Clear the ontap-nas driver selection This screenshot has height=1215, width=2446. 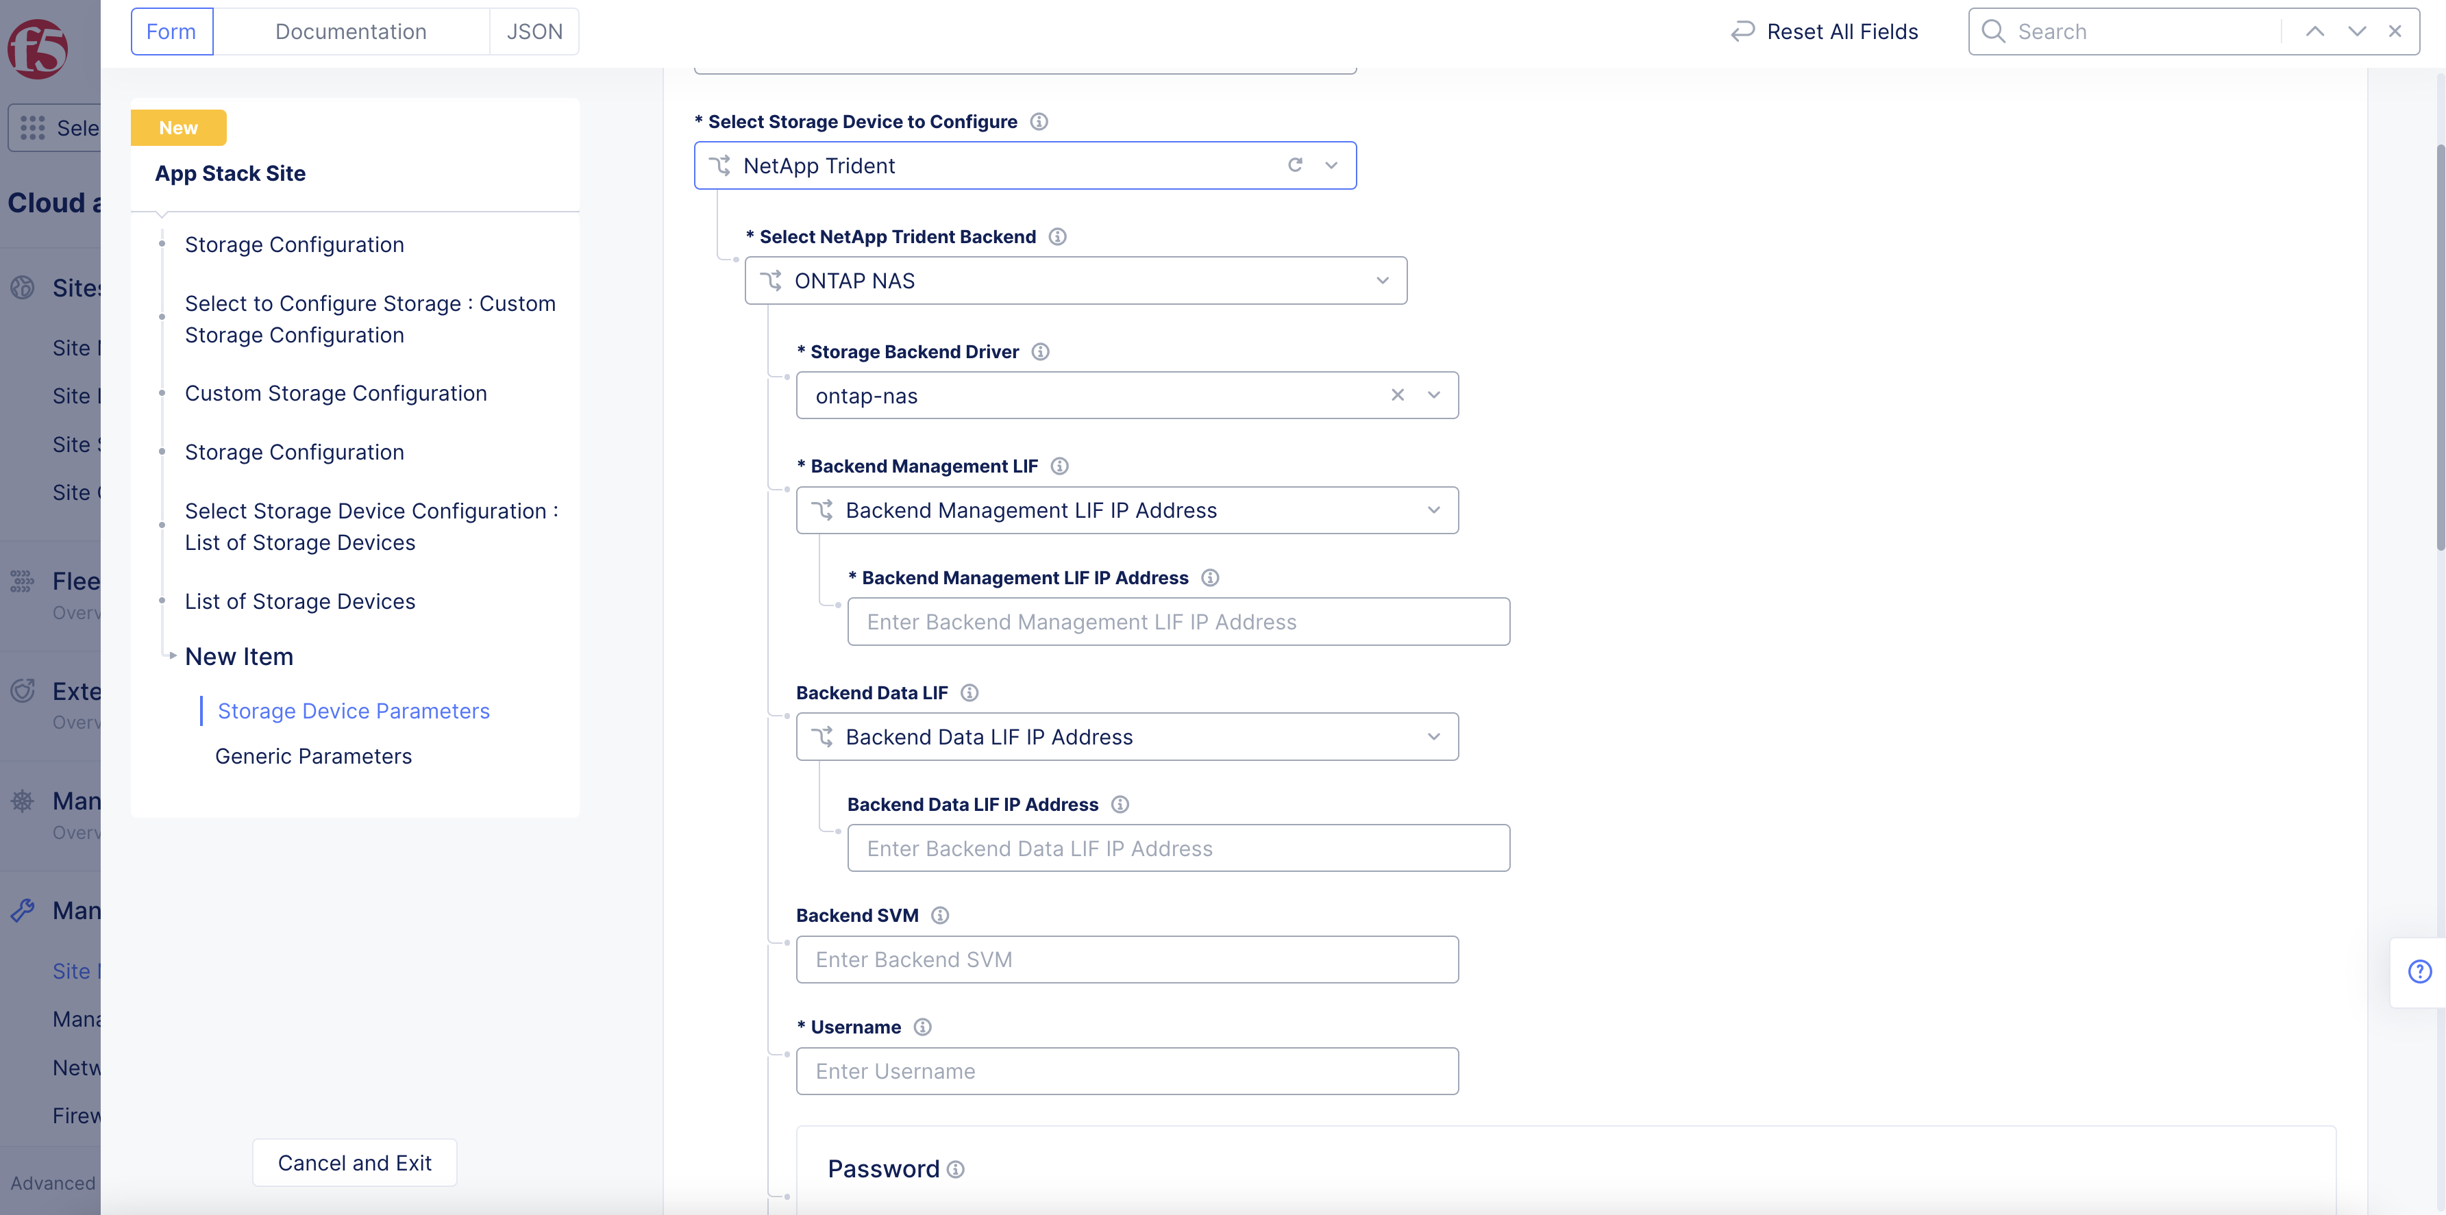(x=1397, y=395)
